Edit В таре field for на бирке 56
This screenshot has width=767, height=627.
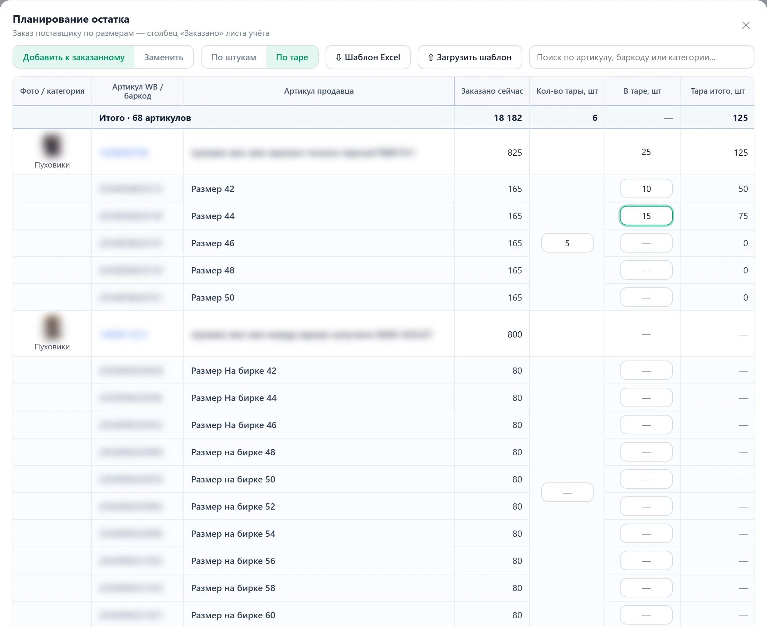[646, 560]
